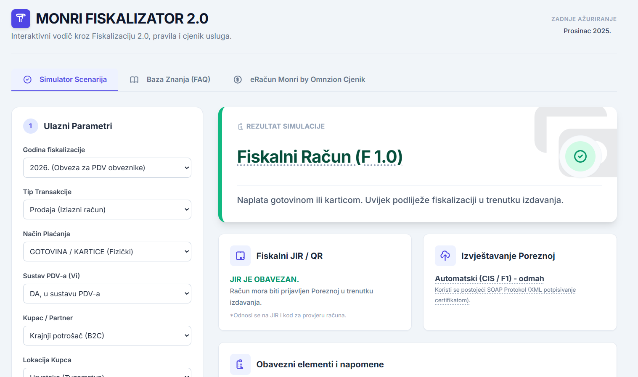
Task: Click the device icon for Fiskalni JIR / QR
Action: (x=240, y=256)
